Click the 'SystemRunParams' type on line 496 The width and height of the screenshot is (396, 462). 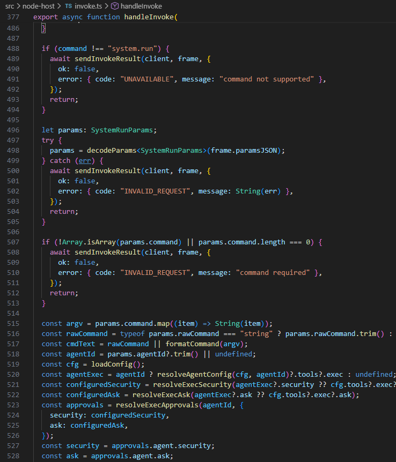click(x=122, y=130)
